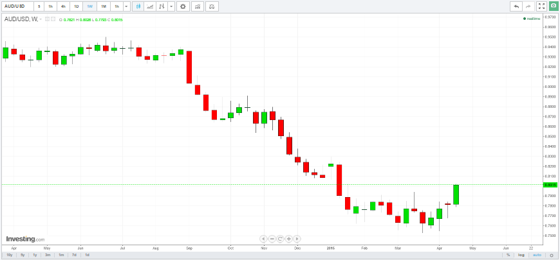Select the 1W timeframe
Screen dimensions: 560x260
pyautogui.click(x=89, y=6)
